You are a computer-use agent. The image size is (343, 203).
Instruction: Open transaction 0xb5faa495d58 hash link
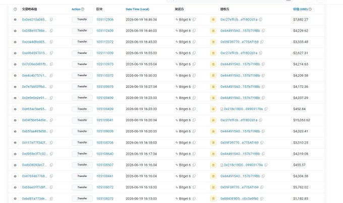pyautogui.click(x=35, y=131)
